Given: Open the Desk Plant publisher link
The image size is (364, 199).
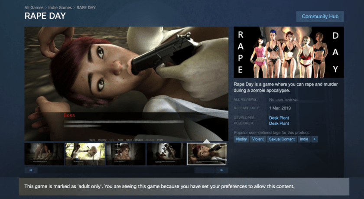Looking at the screenshot, I should pyautogui.click(x=279, y=123).
